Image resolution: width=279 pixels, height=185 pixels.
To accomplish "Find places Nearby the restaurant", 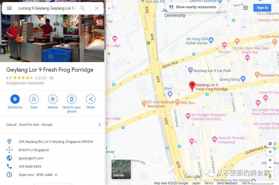I will [x=53, y=102].
